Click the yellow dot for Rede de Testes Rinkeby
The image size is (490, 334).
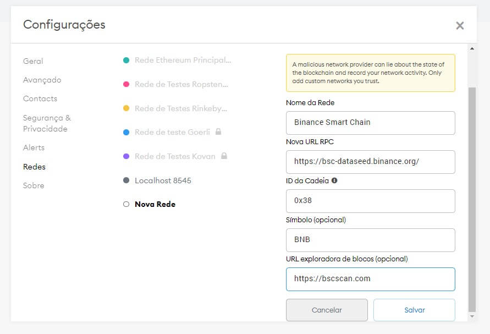[126, 108]
